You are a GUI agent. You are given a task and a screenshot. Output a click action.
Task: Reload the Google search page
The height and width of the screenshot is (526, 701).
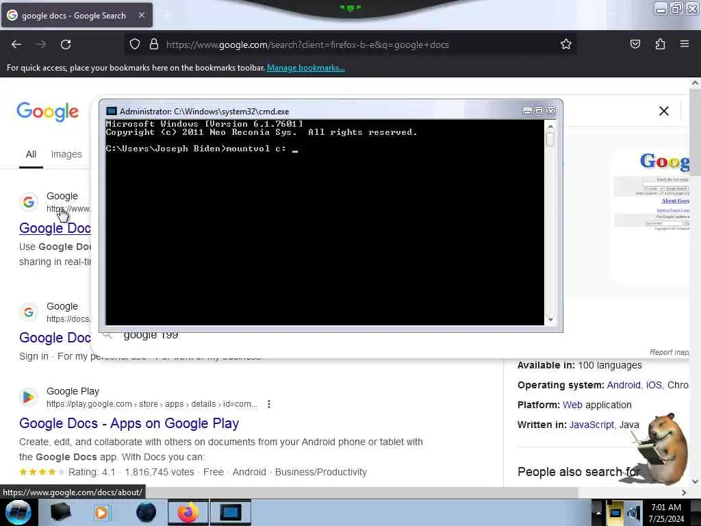[66, 45]
